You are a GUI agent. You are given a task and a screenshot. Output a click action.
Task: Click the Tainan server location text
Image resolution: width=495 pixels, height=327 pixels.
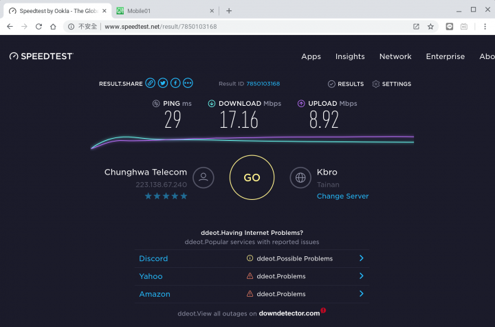(328, 185)
